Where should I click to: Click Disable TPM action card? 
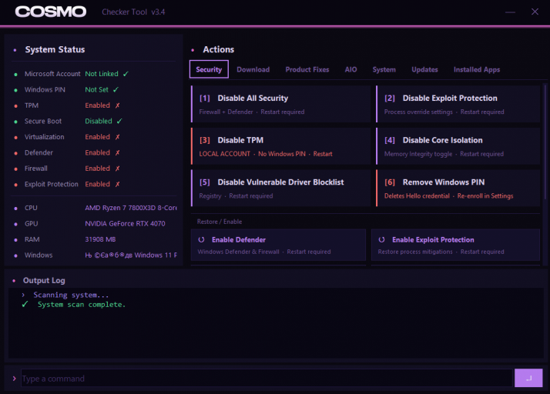pos(281,146)
